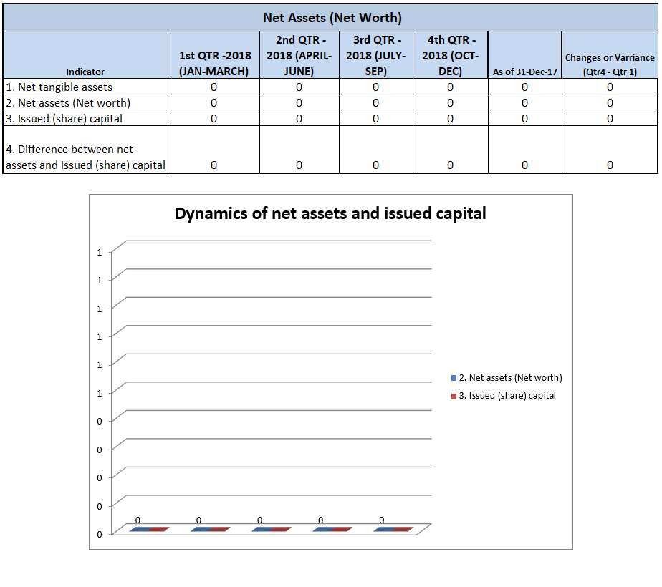Select the '3. Issued (share) capital' table row label
Screen dimensions: 662x587
tap(64, 119)
